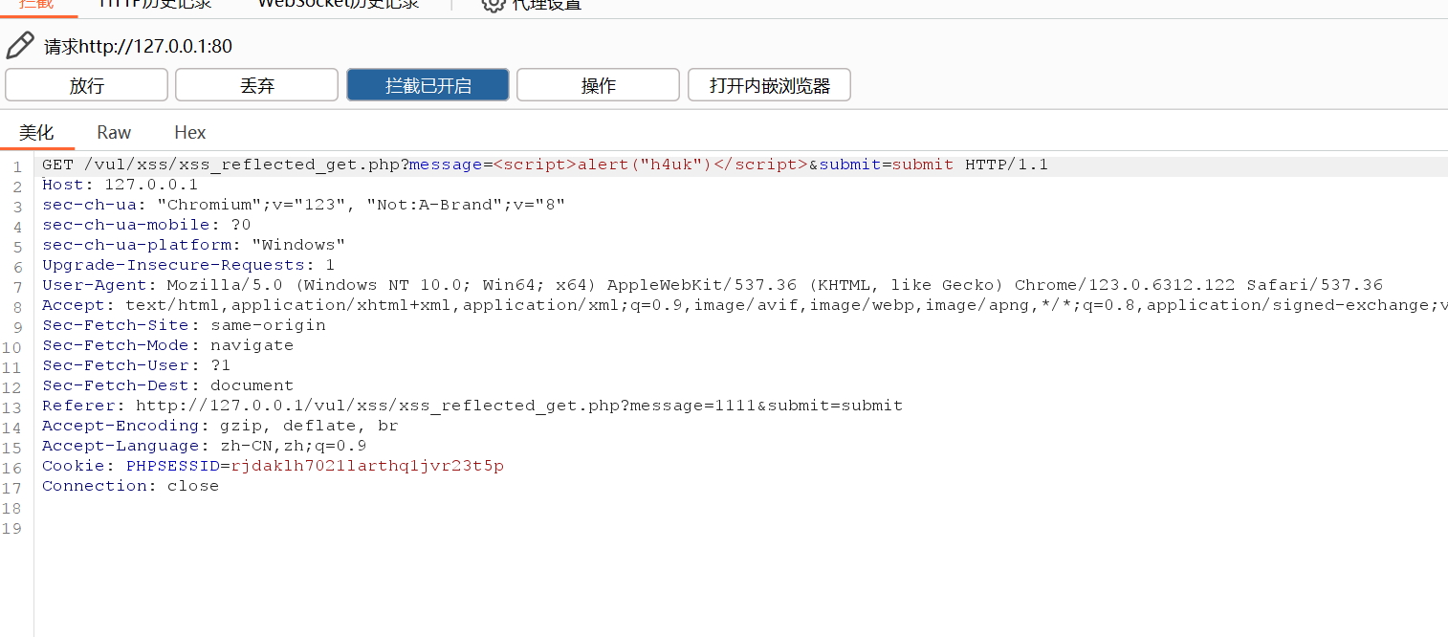Toggle the 拦截已开启 intercept button
The height and width of the screenshot is (637, 1448).
[428, 85]
